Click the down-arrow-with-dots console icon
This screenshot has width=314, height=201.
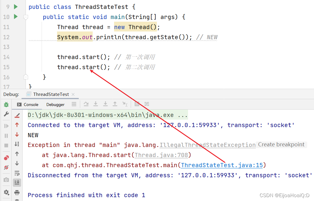(17, 144)
